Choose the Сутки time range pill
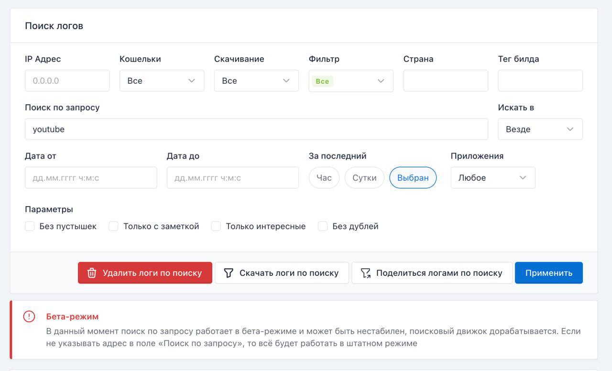 [364, 178]
